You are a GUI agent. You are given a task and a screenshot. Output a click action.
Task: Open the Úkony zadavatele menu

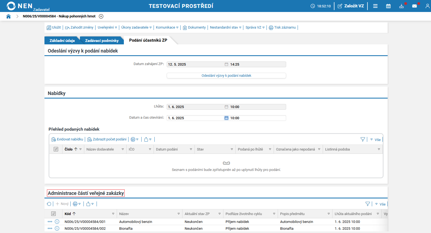pos(136,27)
